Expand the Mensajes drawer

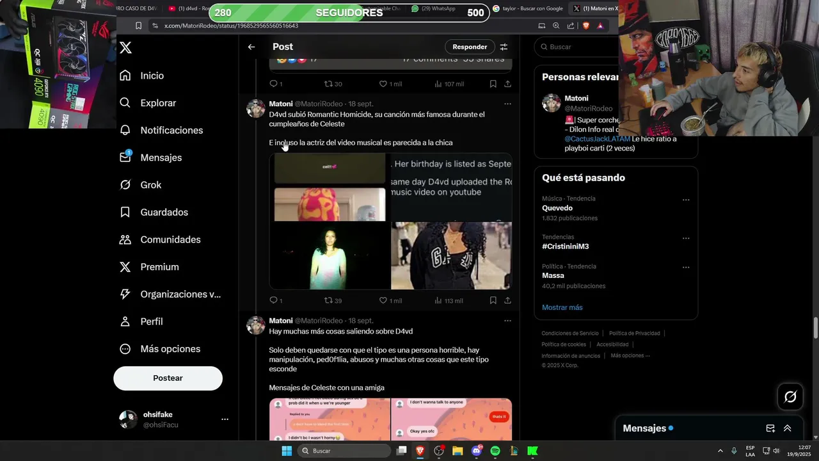[788, 428]
